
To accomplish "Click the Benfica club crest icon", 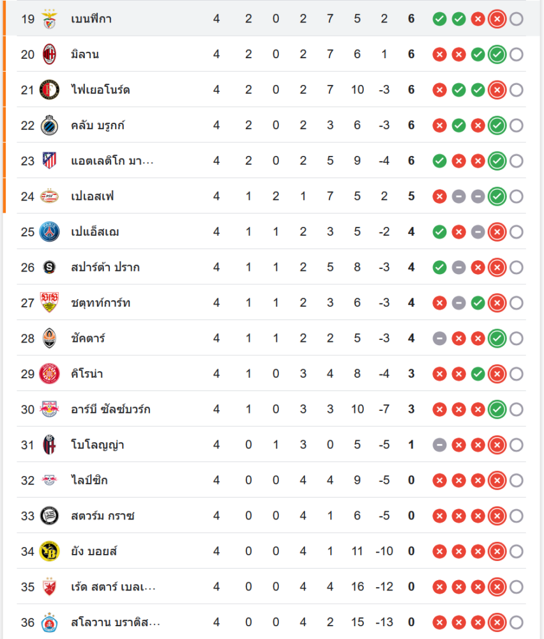I will click(49, 19).
